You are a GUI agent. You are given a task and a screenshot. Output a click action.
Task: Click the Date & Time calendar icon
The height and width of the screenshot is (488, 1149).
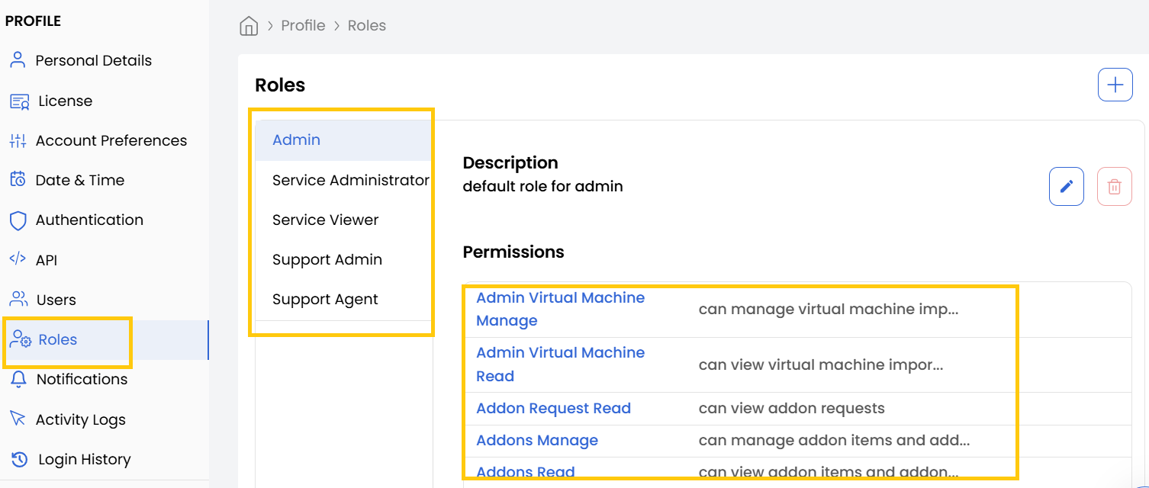tap(17, 180)
